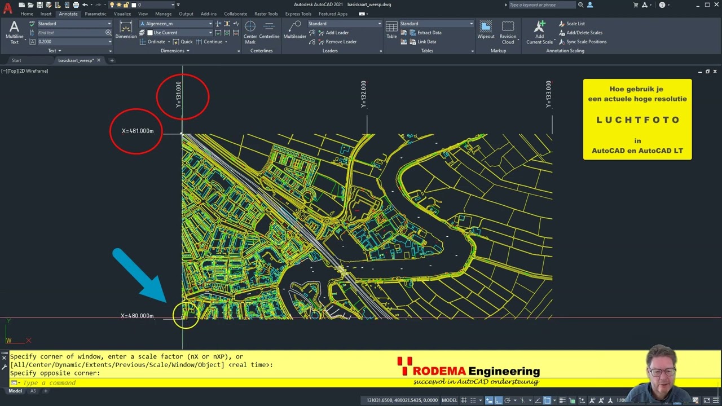Toggle dynamic input in status bar
This screenshot has width=722, height=406.
[489, 400]
